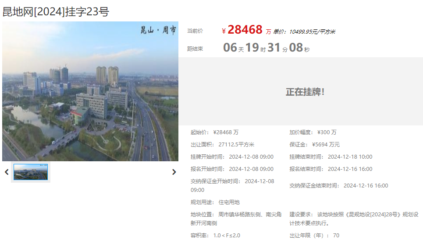Screen dimensions: 423x243
Task: Click the 出让年限 70 value
Action: 336,236
